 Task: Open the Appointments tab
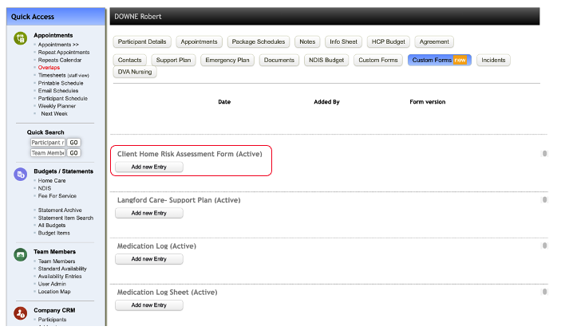coord(199,41)
